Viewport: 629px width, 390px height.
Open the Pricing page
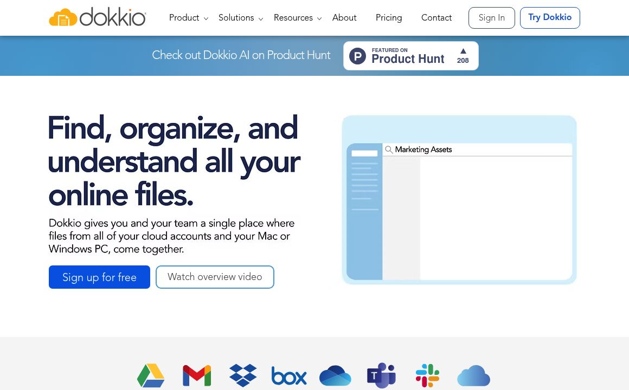pos(389,18)
